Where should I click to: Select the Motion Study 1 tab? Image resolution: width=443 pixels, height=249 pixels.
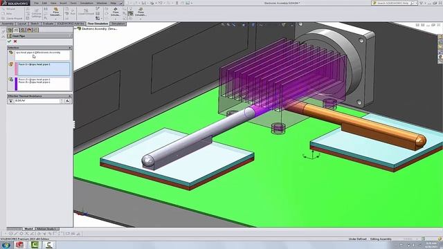pyautogui.click(x=46, y=229)
